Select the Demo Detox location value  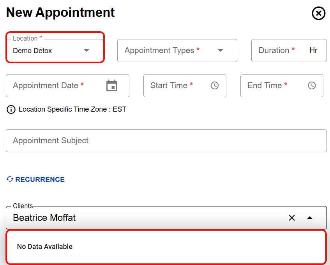click(32, 51)
